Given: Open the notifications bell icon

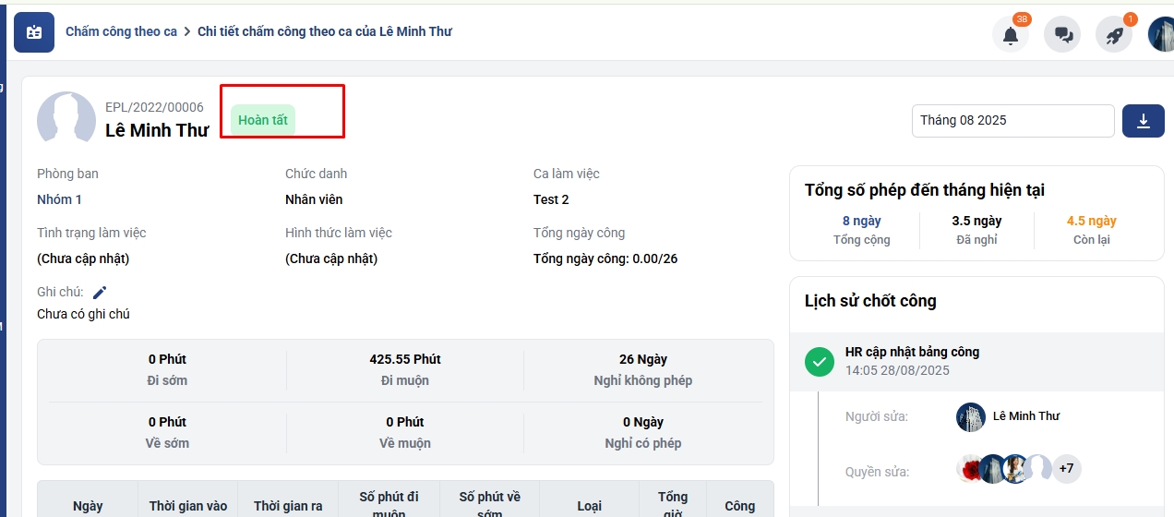Looking at the screenshot, I should pos(1011,35).
